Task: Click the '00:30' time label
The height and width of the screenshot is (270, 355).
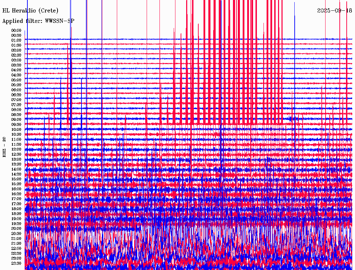Action: click(16, 35)
